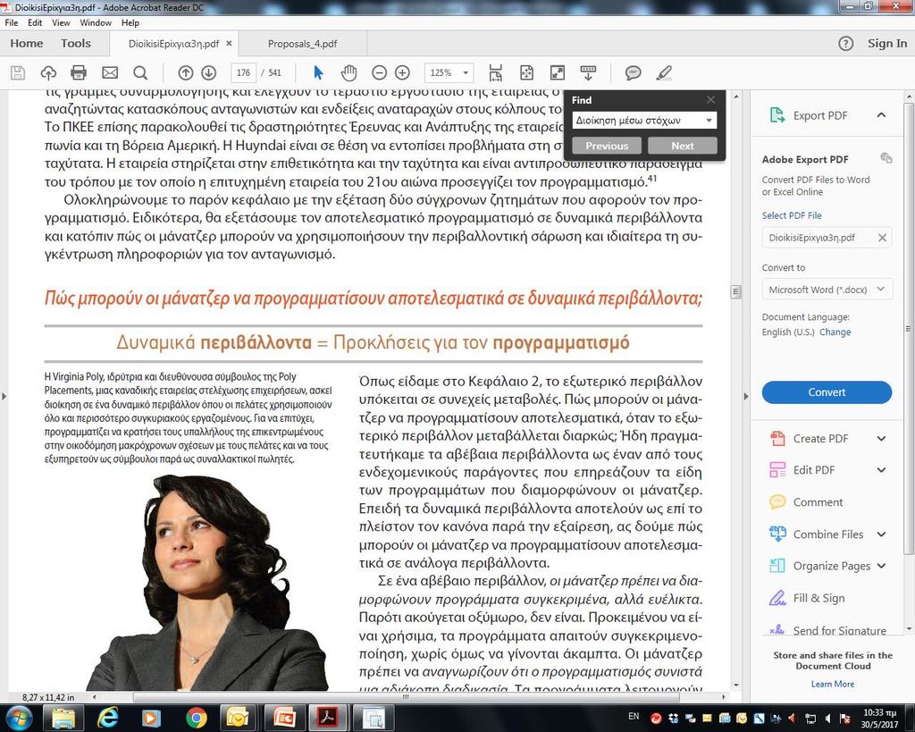The width and height of the screenshot is (915, 732).
Task: Zoom in with the plus icon
Action: click(403, 73)
